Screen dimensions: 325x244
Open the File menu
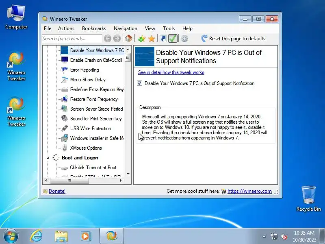pyautogui.click(x=48, y=28)
